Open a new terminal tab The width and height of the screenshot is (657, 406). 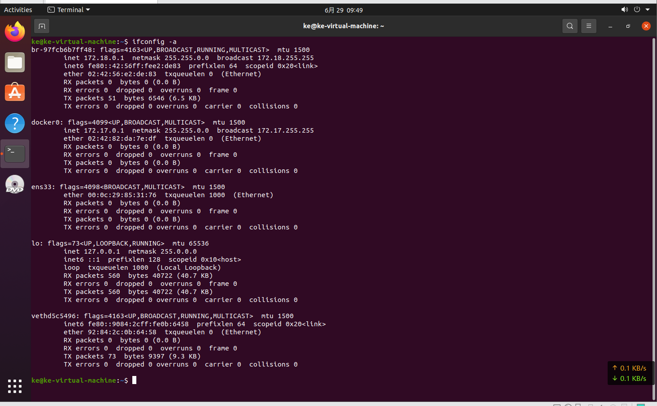coord(42,26)
